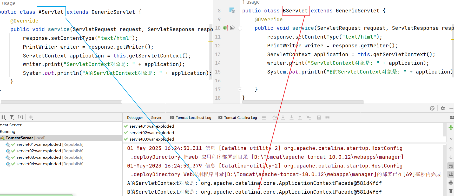Click the 1 usage hint above BServlet

(x=251, y=2)
